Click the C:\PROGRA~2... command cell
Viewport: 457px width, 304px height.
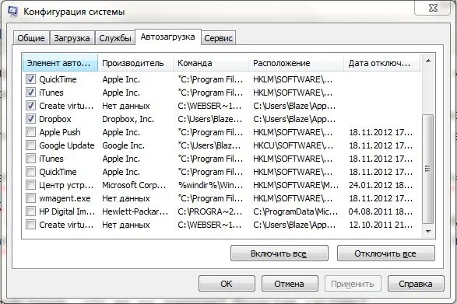coord(210,211)
